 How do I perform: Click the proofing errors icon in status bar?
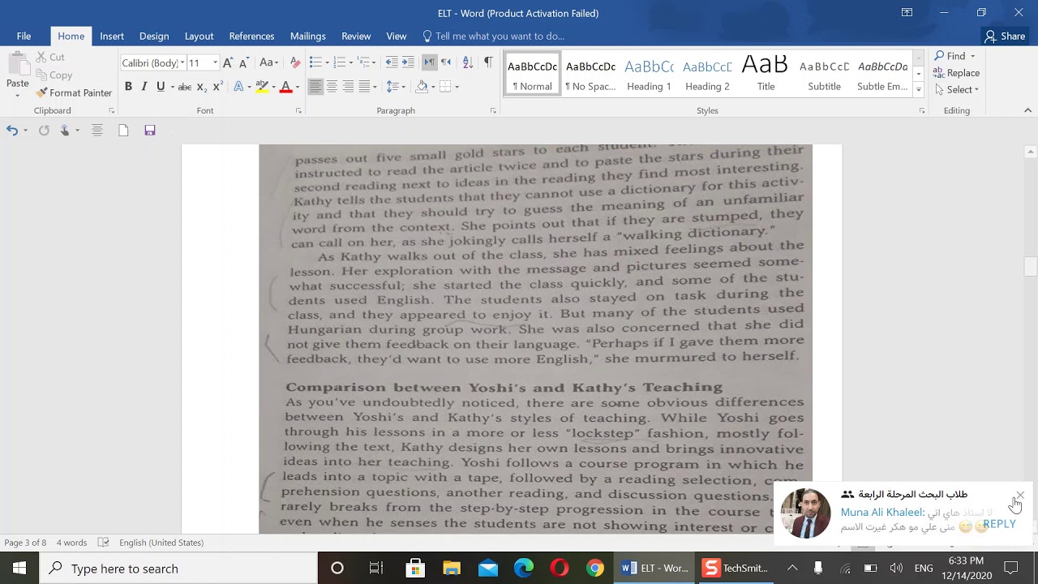(104, 543)
